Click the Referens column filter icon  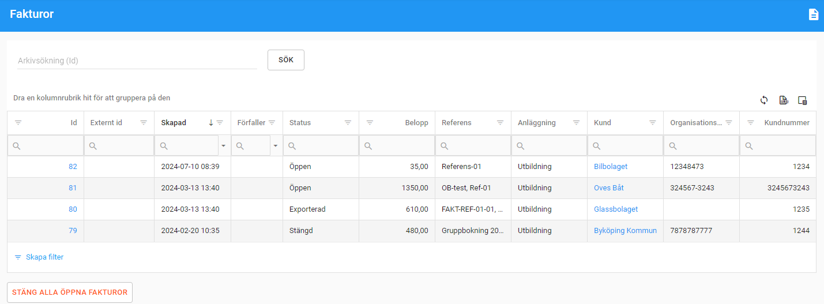click(500, 123)
